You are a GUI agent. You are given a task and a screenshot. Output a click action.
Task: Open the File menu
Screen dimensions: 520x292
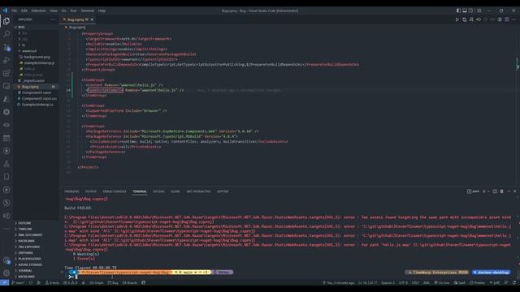(15, 11)
